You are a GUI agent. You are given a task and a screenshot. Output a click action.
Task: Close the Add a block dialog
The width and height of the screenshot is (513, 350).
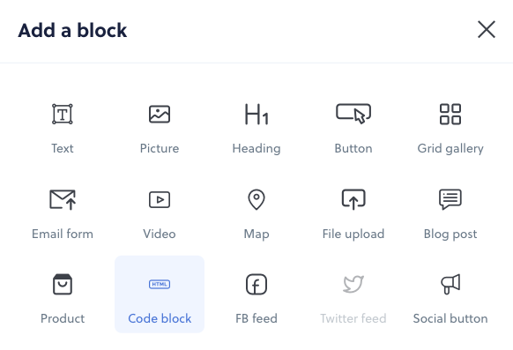(487, 29)
